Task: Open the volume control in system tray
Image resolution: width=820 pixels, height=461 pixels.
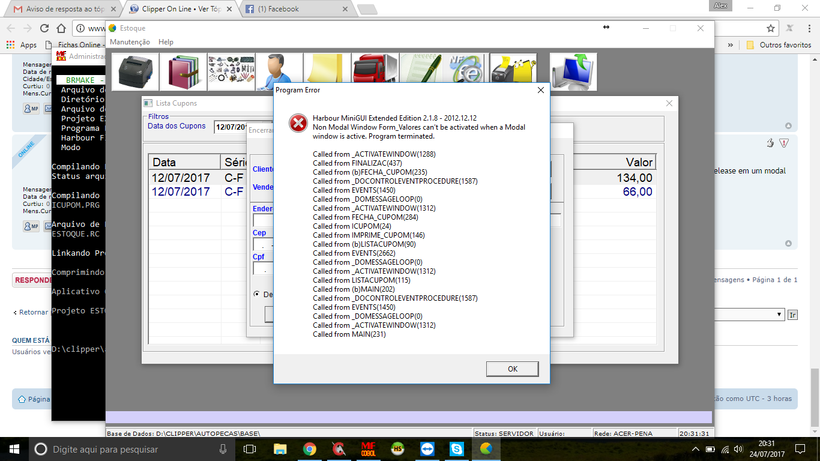Action: (x=738, y=449)
